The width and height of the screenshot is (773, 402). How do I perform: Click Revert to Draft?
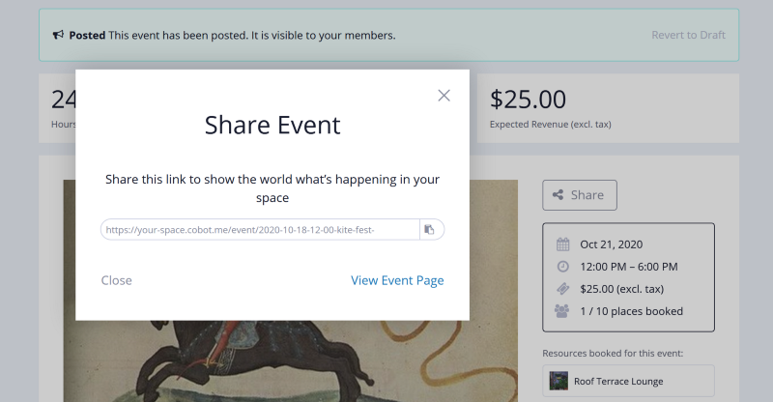coord(688,35)
